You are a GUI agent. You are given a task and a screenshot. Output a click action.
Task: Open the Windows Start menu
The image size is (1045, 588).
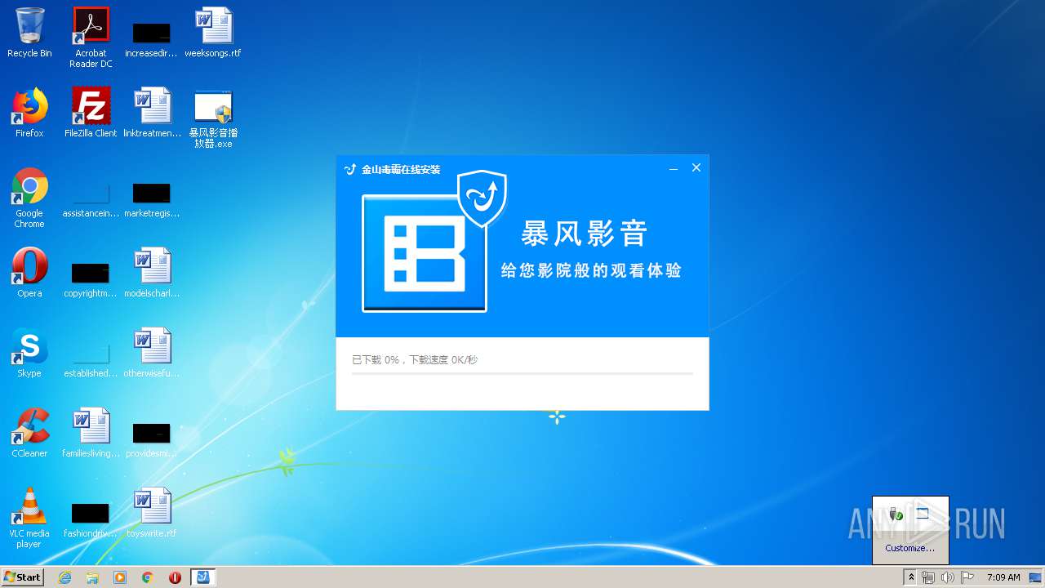click(x=23, y=577)
